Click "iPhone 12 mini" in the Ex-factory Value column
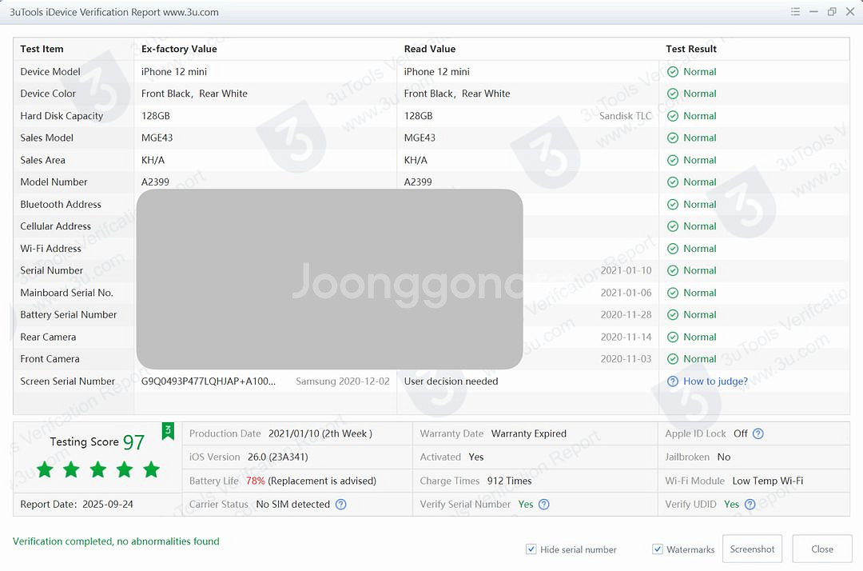Screen dimensions: 863x571 174,72
